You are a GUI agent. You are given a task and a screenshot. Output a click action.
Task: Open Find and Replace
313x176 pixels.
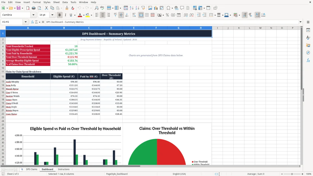coord(97,8)
